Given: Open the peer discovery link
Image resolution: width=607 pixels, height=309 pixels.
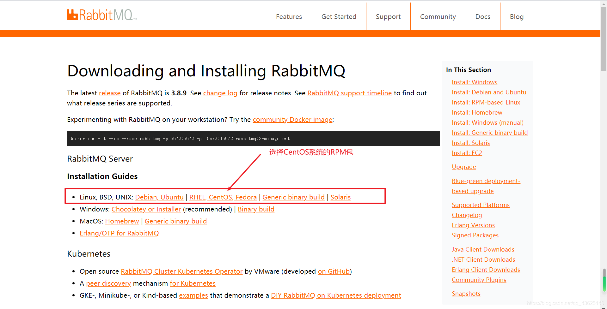Looking at the screenshot, I should coord(108,283).
